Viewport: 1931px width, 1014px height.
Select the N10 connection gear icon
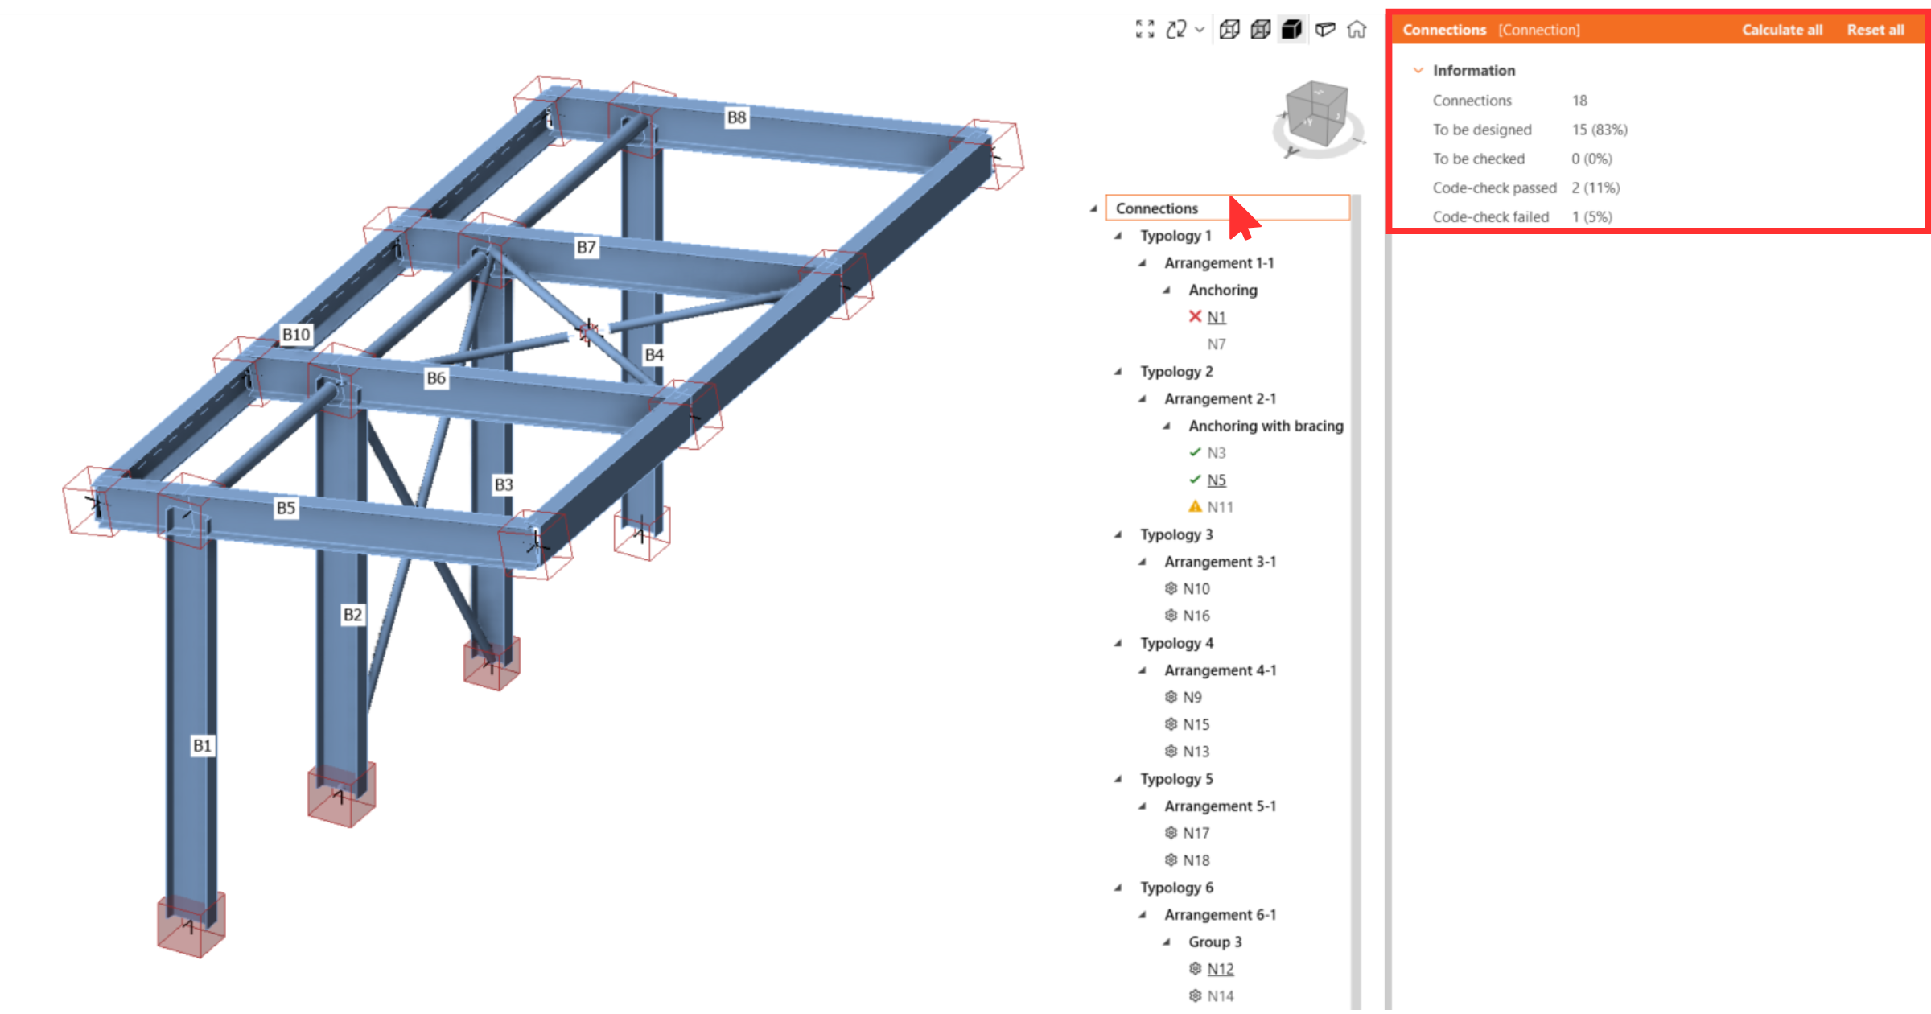tap(1171, 588)
